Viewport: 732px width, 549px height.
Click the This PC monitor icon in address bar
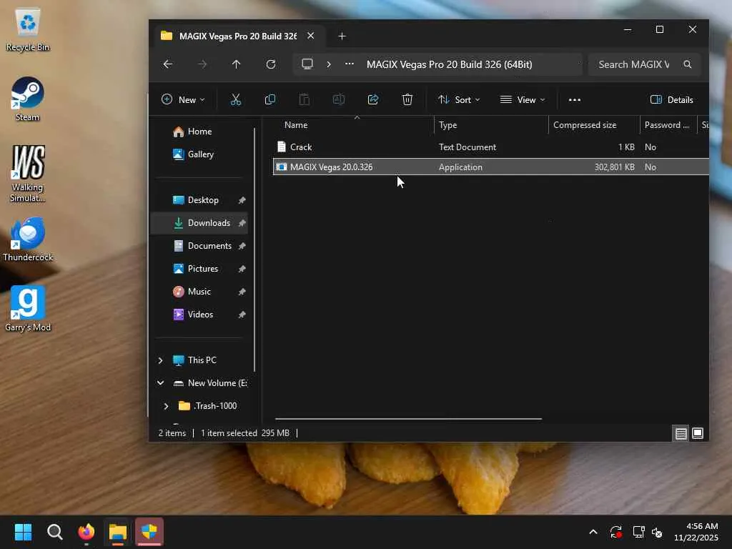tap(307, 64)
